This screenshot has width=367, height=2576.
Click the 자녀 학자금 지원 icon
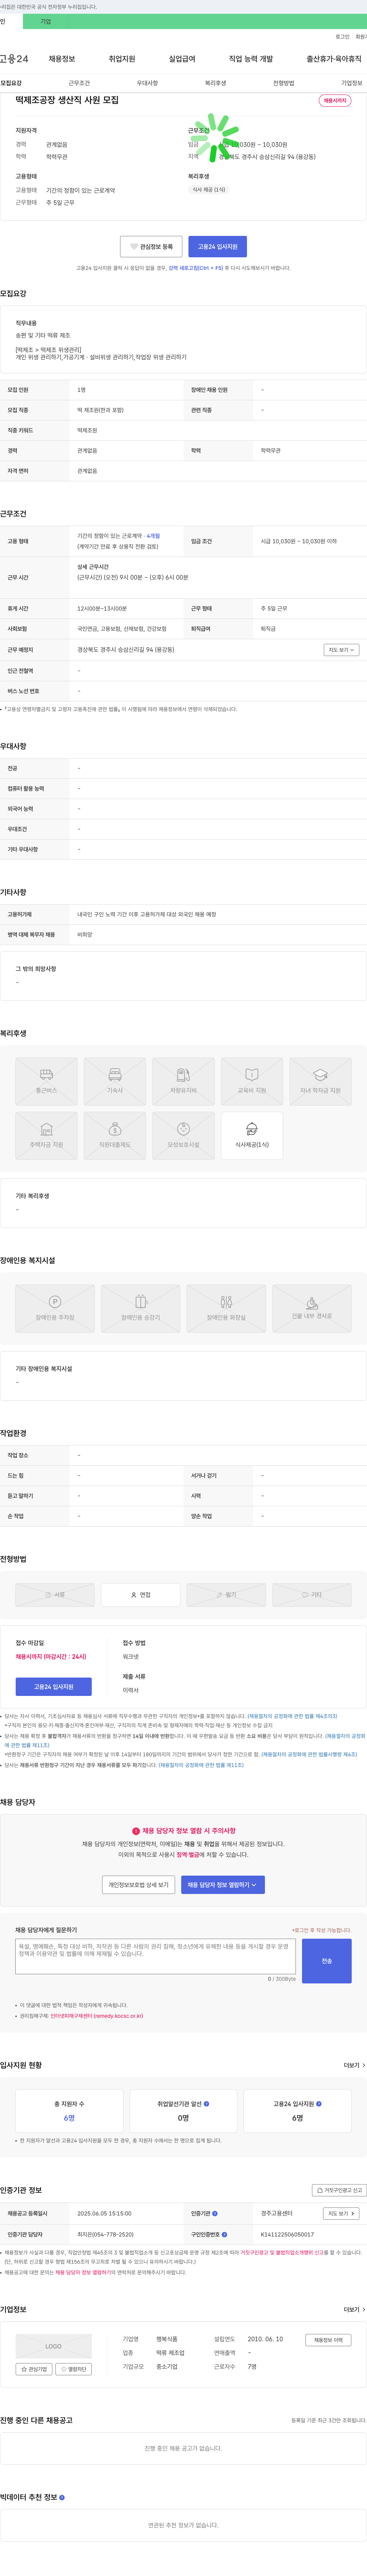pos(320,1081)
